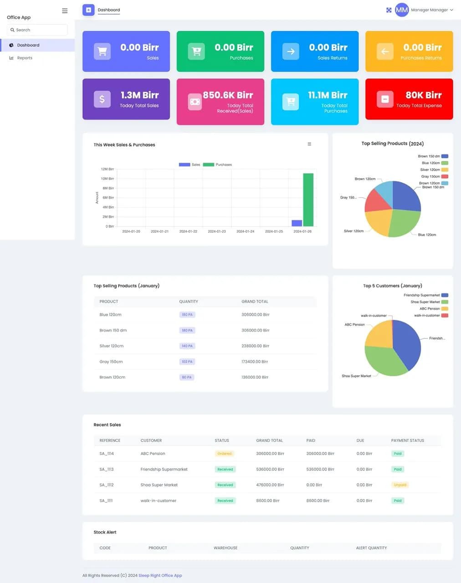This screenshot has width=461, height=583.
Task: Toggle Silver 120cm pie legend swatch
Action: pos(445,169)
